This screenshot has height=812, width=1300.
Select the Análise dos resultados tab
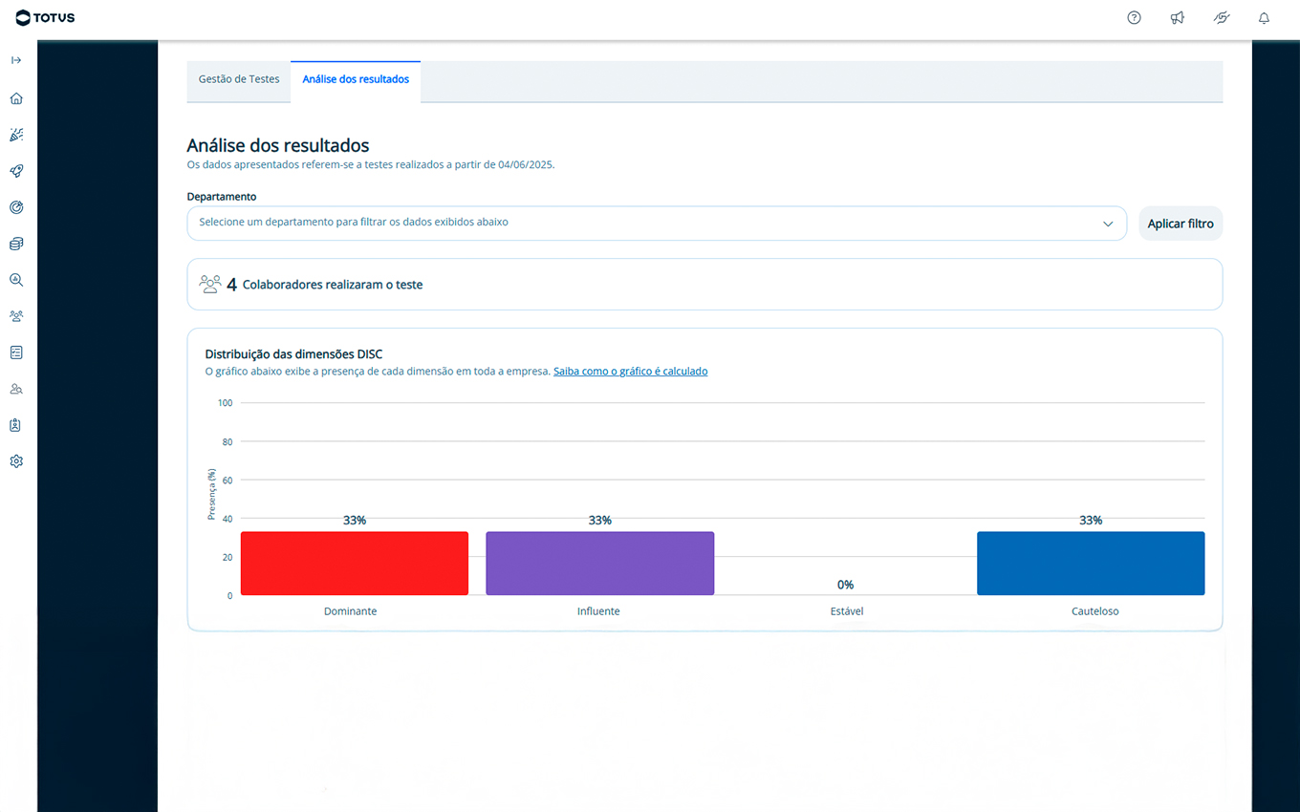point(356,79)
